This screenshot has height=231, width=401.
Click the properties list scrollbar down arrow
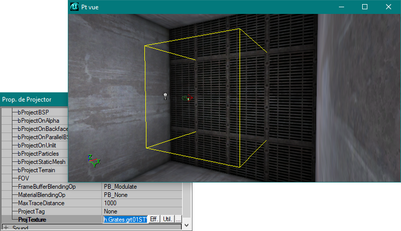click(186, 226)
